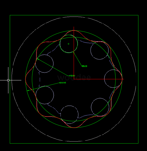Click the top end of the red vertical axis line
The width and height of the screenshot is (147, 151).
[x=74, y=27]
